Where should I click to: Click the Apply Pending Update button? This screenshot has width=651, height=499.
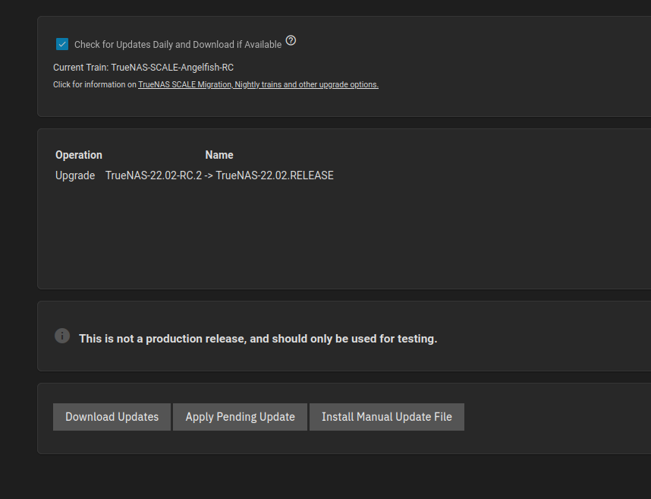tap(240, 417)
